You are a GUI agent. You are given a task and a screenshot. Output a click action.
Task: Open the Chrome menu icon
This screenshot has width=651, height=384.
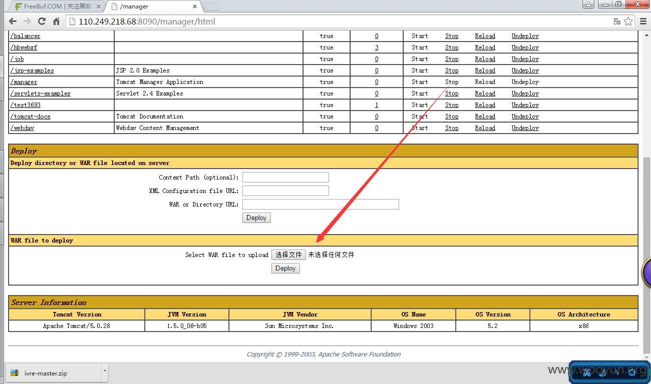643,21
